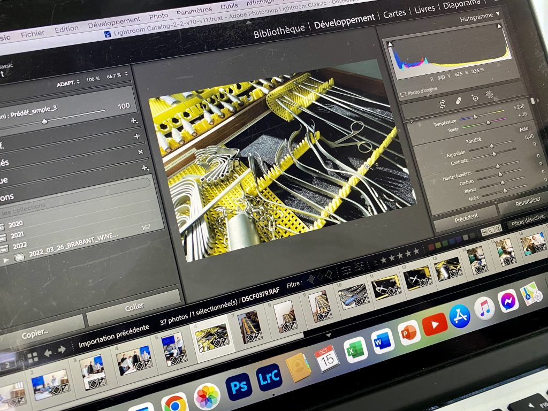Collapse the Histogramme panel

point(497,13)
